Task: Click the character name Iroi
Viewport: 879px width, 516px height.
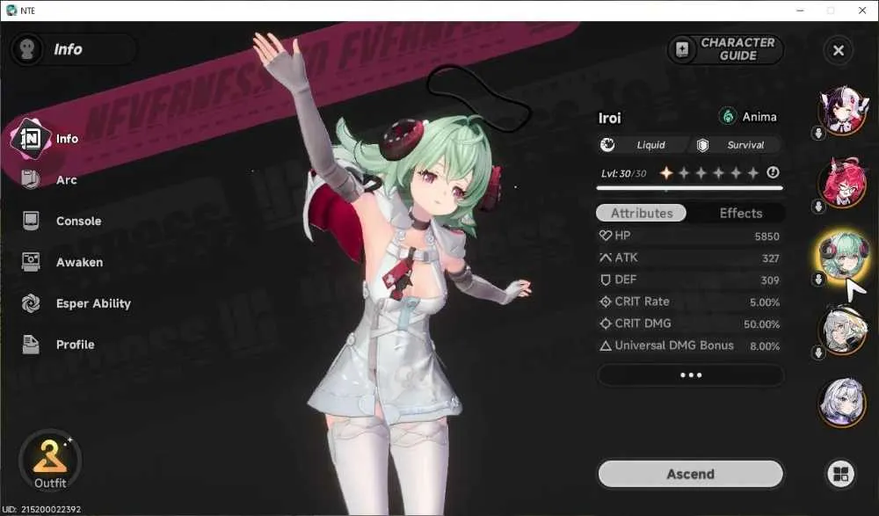Action: 609,118
